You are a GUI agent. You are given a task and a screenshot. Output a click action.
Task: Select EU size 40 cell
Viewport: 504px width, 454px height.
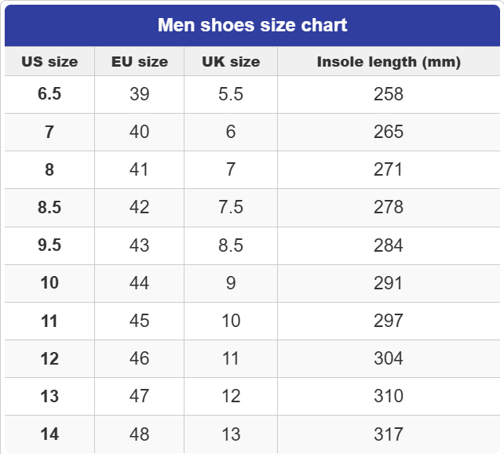[x=139, y=132]
